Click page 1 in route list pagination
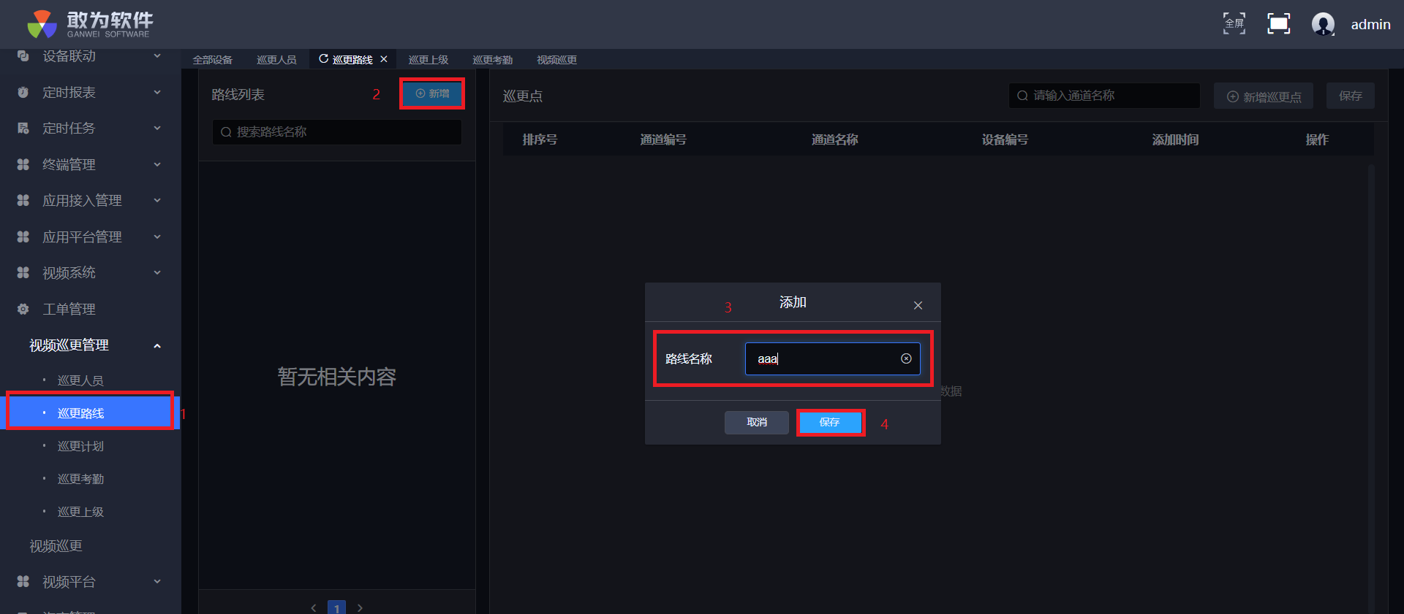This screenshot has width=1404, height=614. (x=336, y=608)
